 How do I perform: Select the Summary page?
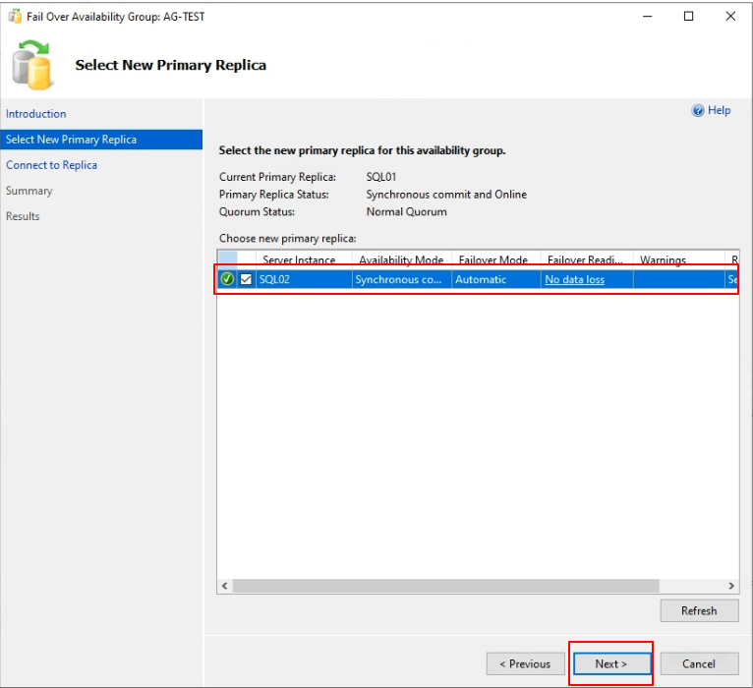click(29, 191)
